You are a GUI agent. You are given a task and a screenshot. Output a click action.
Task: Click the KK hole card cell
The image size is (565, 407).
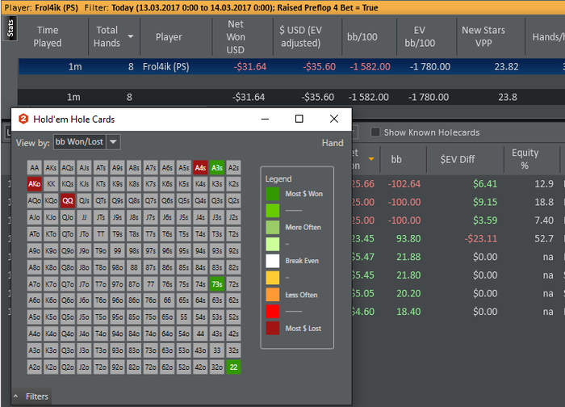[x=51, y=184]
